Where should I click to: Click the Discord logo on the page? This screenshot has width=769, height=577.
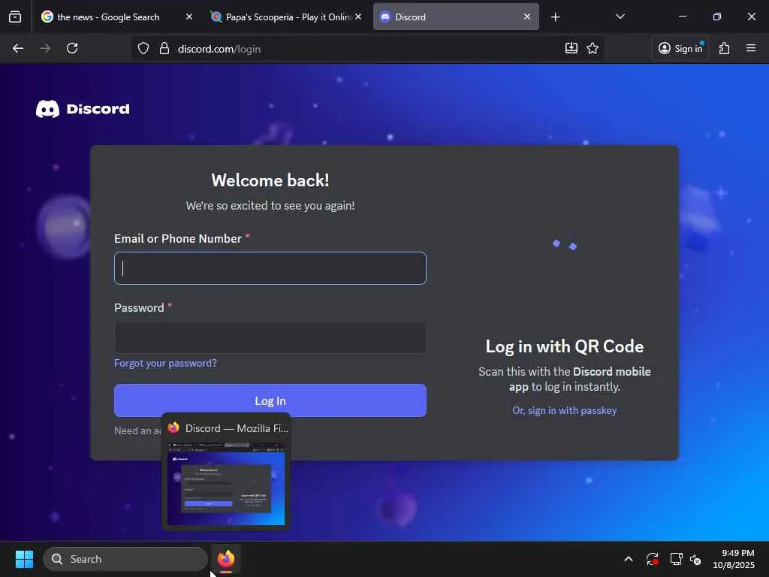click(x=83, y=109)
